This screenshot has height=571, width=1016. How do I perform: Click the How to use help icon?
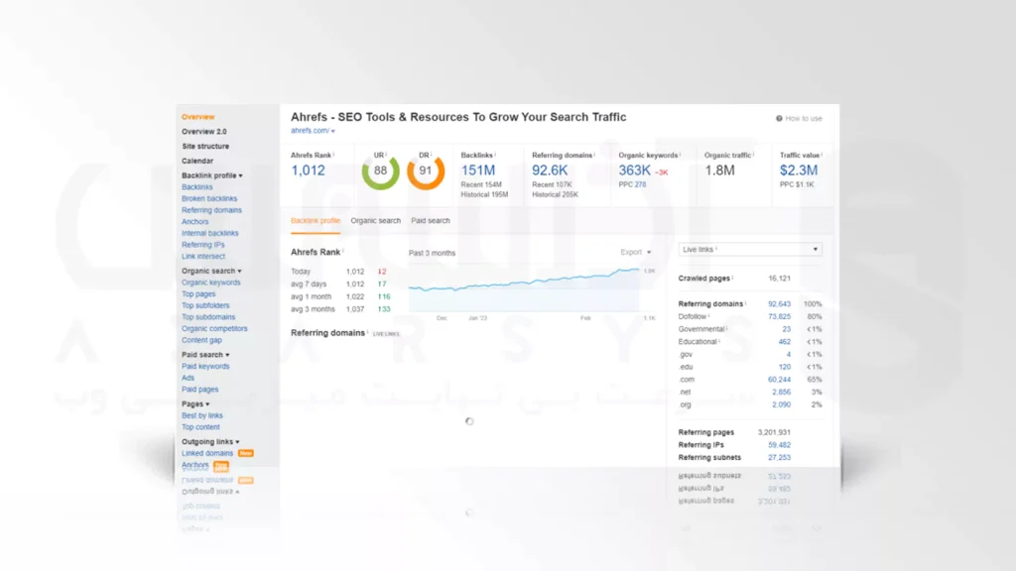[x=779, y=119]
